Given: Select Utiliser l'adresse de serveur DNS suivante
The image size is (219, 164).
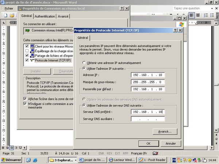Looking at the screenshot, I should (84, 105).
